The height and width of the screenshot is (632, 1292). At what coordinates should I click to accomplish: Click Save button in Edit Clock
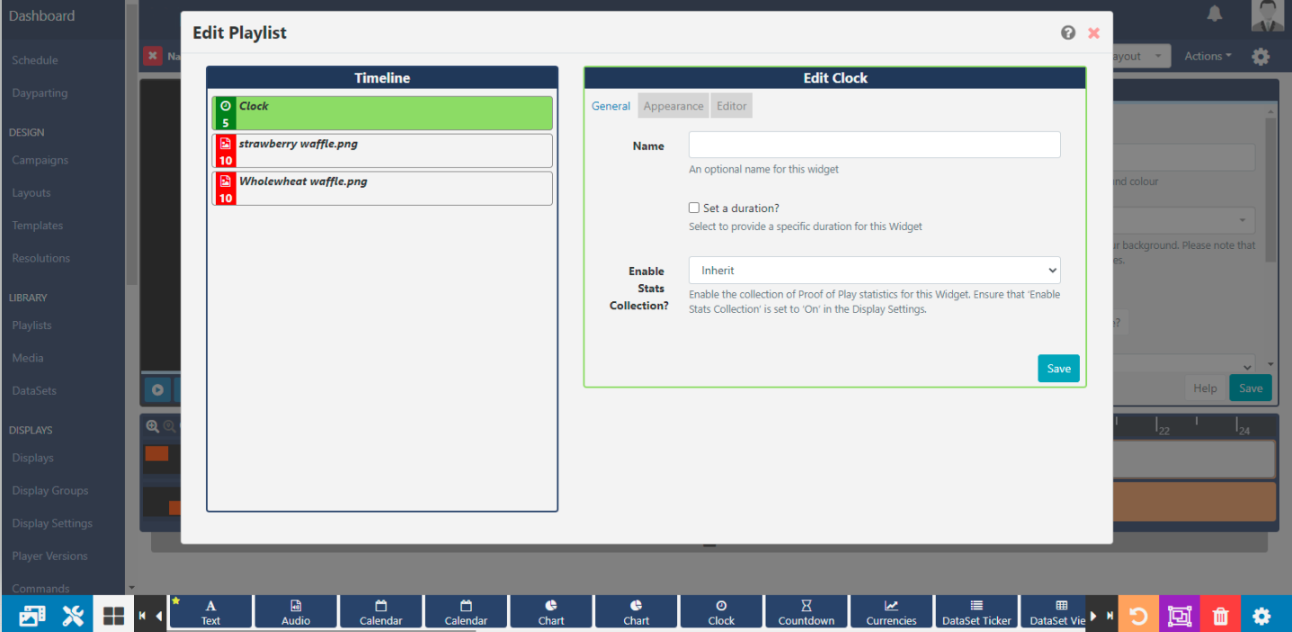pos(1058,369)
